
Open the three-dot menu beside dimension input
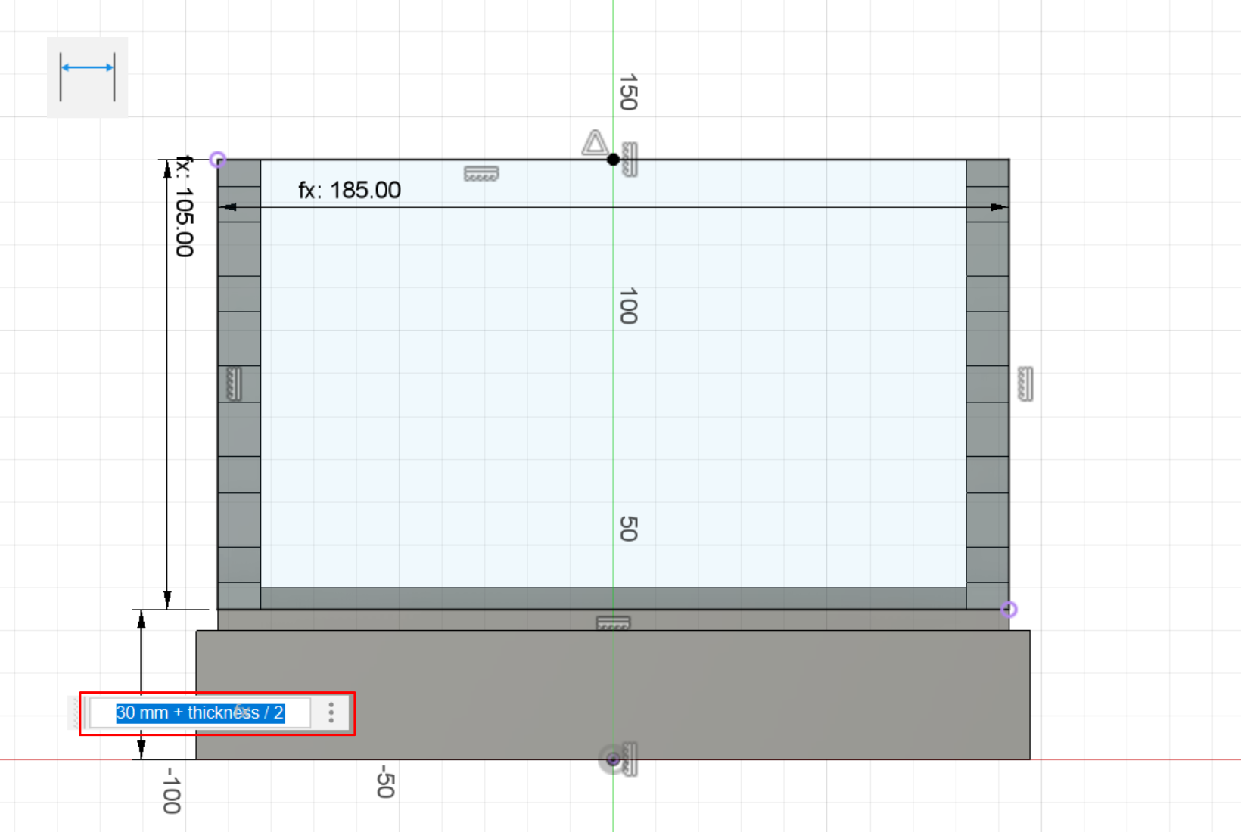point(331,712)
